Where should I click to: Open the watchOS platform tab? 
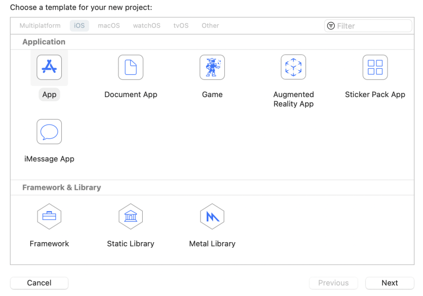pos(147,25)
